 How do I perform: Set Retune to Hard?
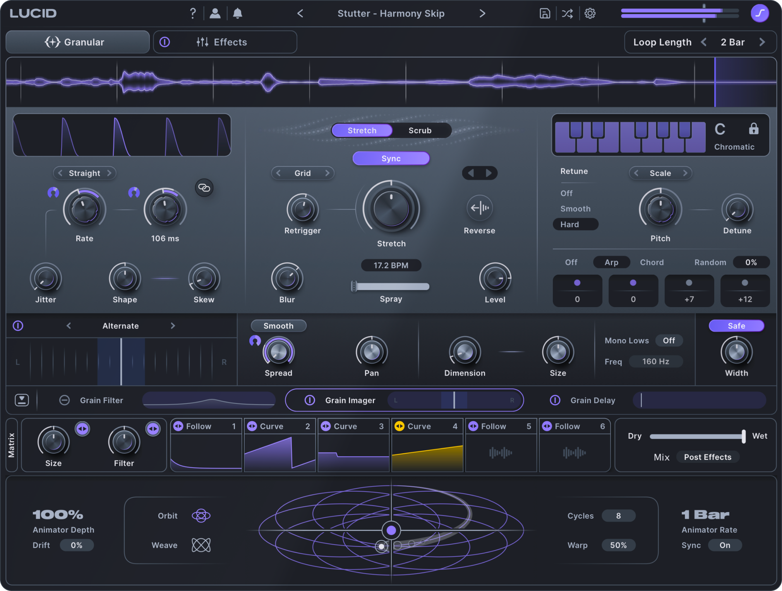pos(575,224)
